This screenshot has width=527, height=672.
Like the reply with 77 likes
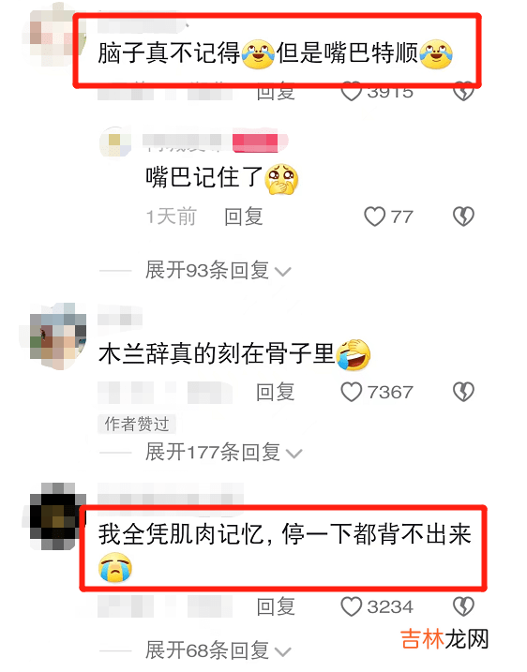374,217
